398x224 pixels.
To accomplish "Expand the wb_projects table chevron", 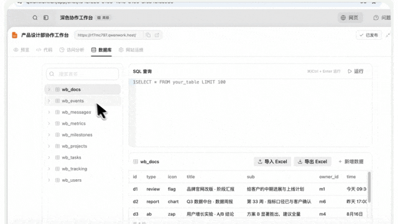I will coord(49,146).
